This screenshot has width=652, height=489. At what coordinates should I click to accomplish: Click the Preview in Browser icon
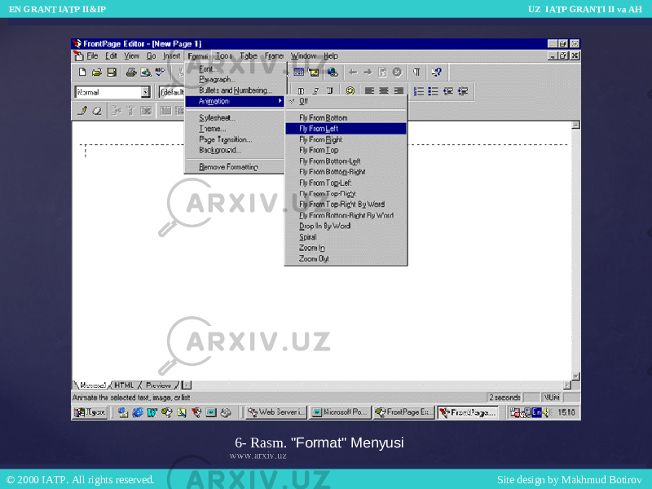click(146, 73)
